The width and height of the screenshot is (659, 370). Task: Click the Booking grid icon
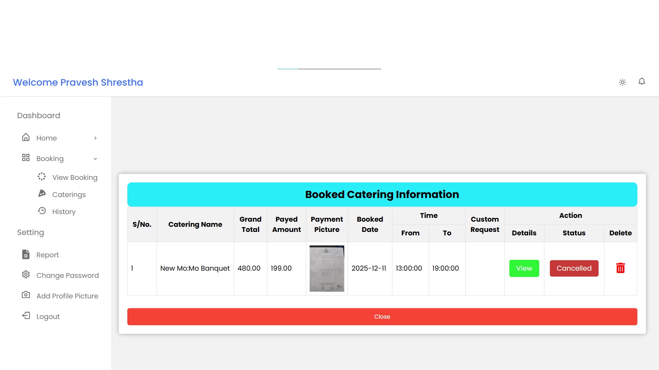tap(26, 158)
